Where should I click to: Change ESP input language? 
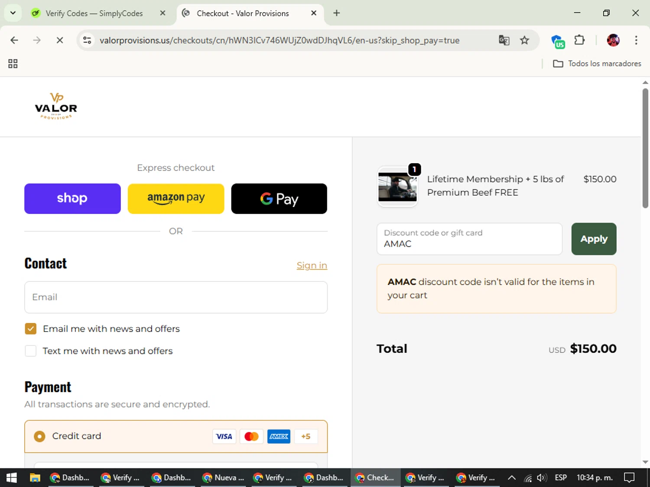pyautogui.click(x=561, y=478)
